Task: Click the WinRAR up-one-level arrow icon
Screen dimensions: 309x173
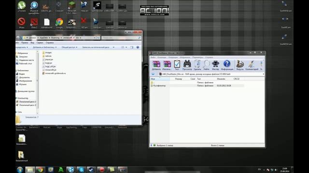Action: point(153,74)
